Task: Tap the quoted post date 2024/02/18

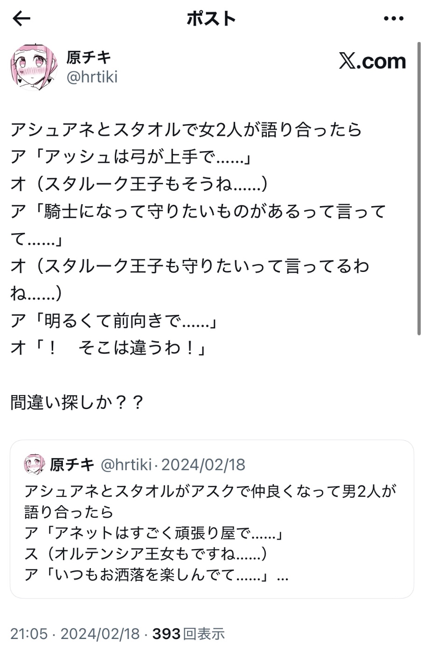Action: click(203, 465)
